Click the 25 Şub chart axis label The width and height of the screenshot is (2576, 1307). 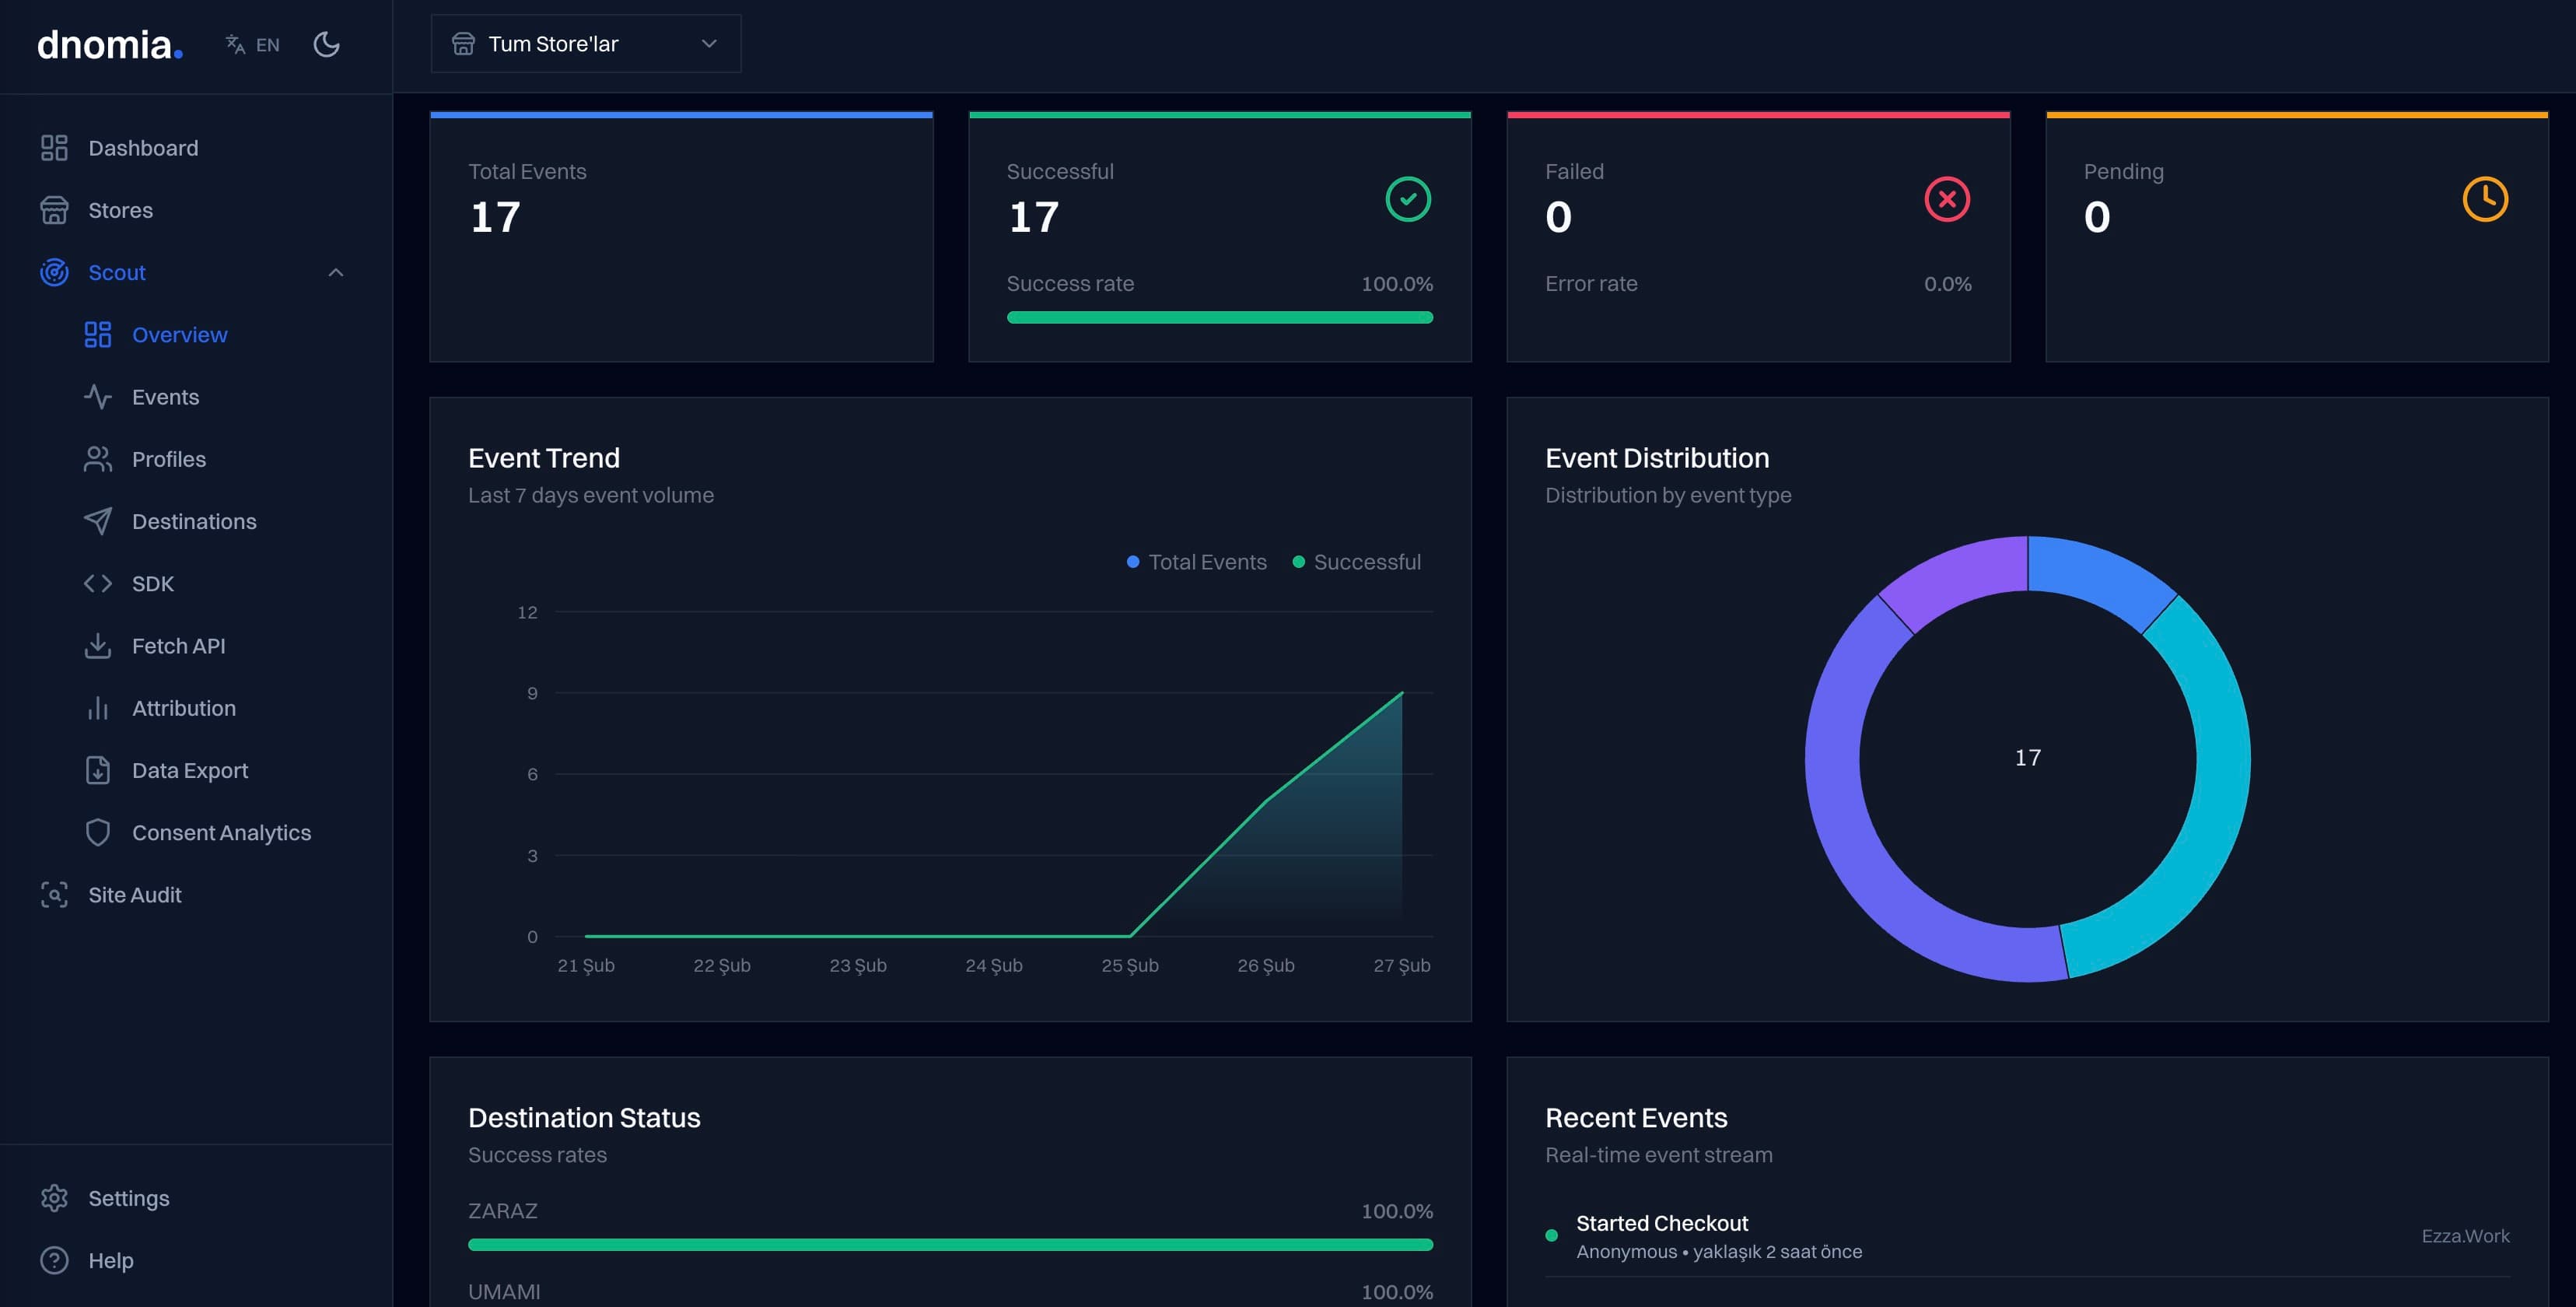coord(1130,965)
